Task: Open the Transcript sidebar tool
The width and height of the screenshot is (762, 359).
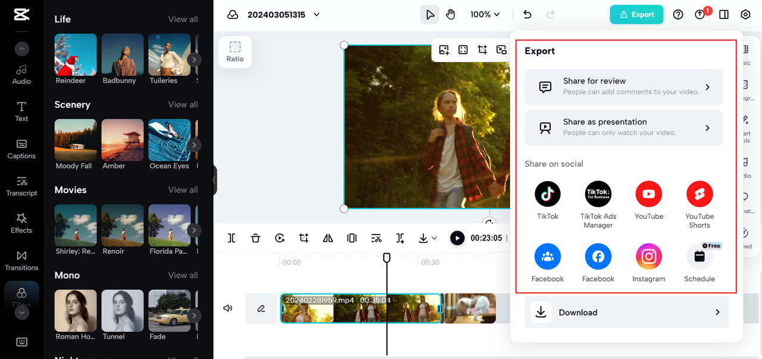Action: pos(21,186)
